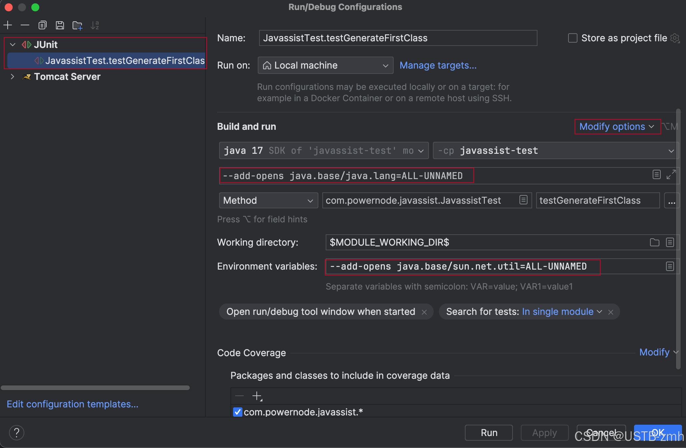Select the JUnit tree node label
686x448 pixels.
tap(46, 45)
